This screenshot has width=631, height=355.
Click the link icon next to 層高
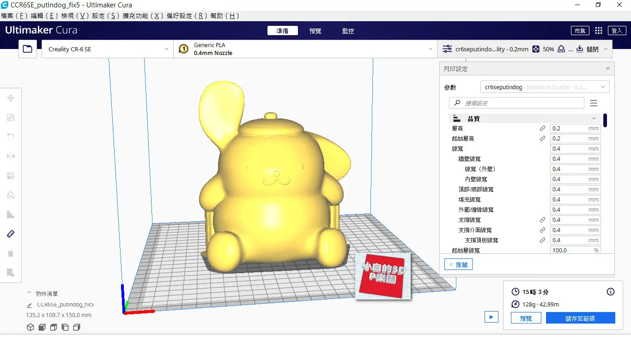point(543,129)
